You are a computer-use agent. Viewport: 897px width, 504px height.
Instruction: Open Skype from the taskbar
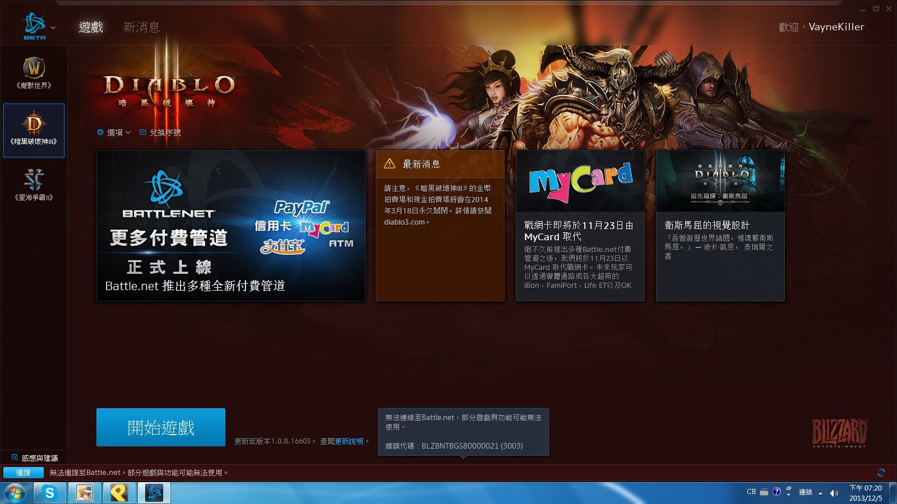click(50, 493)
